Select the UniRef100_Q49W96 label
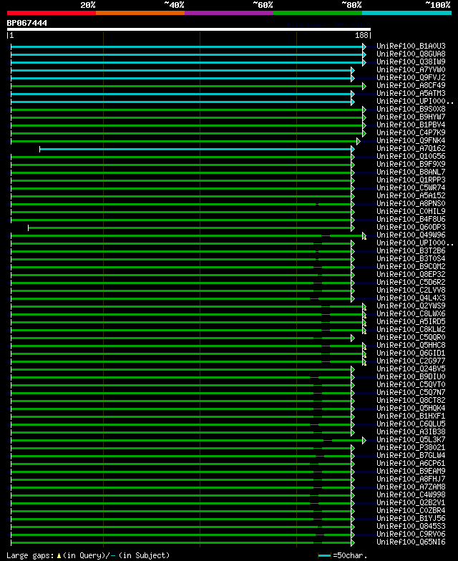The height and width of the screenshot is (561, 458). click(x=411, y=235)
